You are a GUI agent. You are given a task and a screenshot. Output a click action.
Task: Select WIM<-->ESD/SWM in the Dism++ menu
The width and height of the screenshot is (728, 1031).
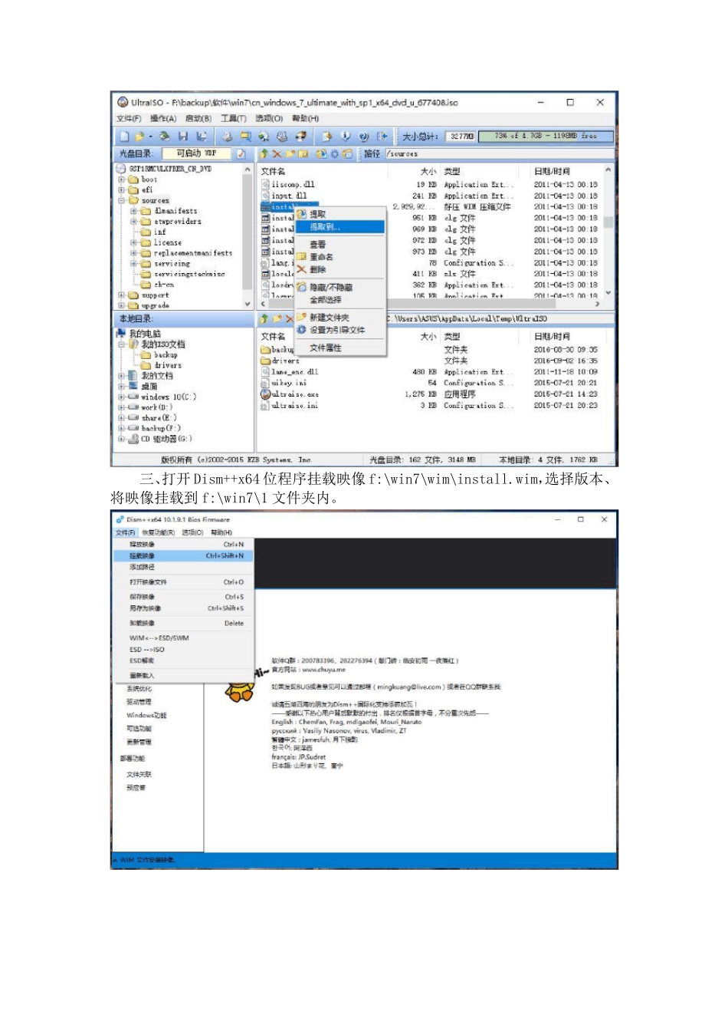pos(182,638)
